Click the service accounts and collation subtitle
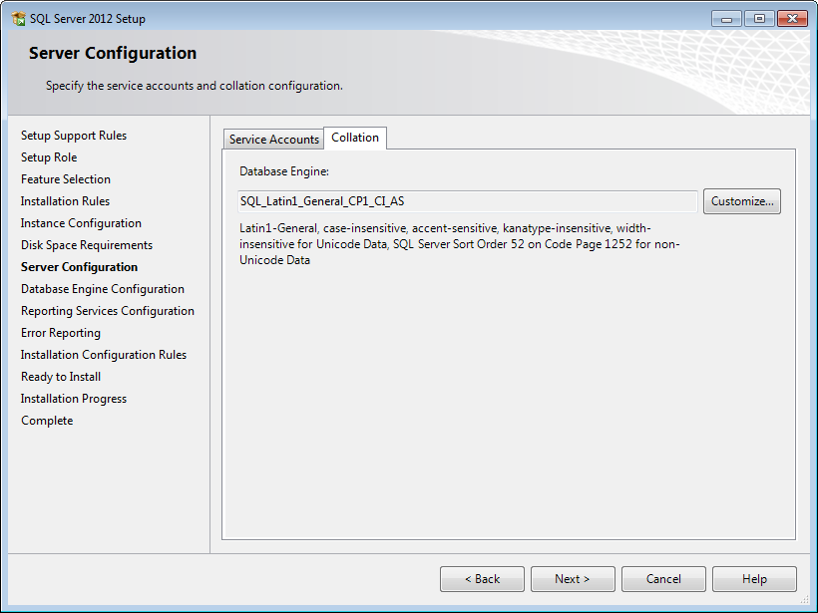This screenshot has height=613, width=818. click(x=195, y=86)
